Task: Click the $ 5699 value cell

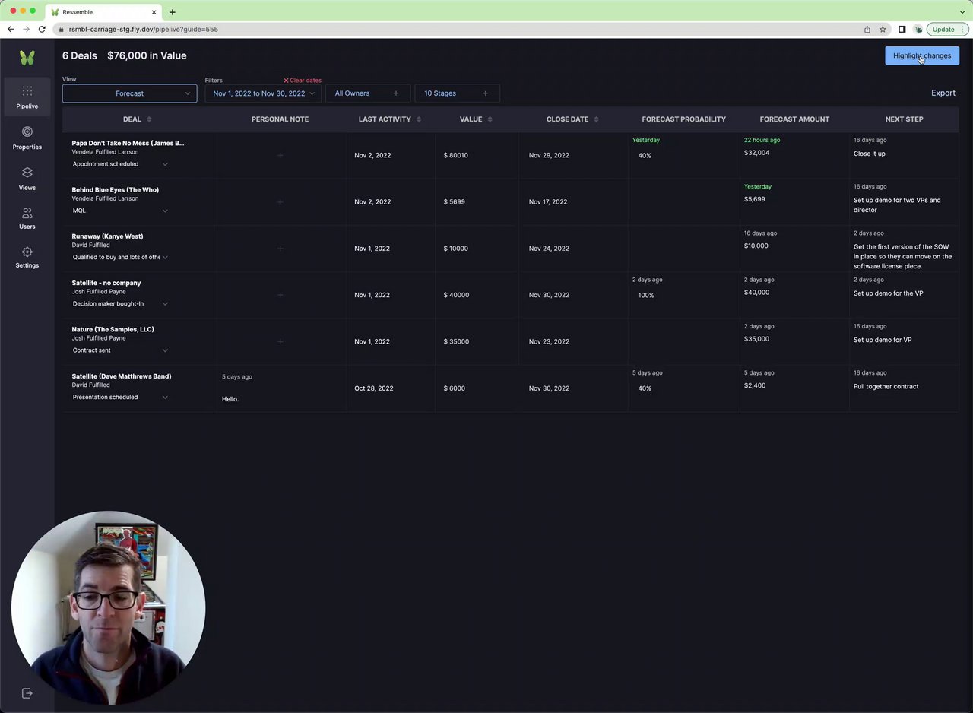Action: click(455, 202)
